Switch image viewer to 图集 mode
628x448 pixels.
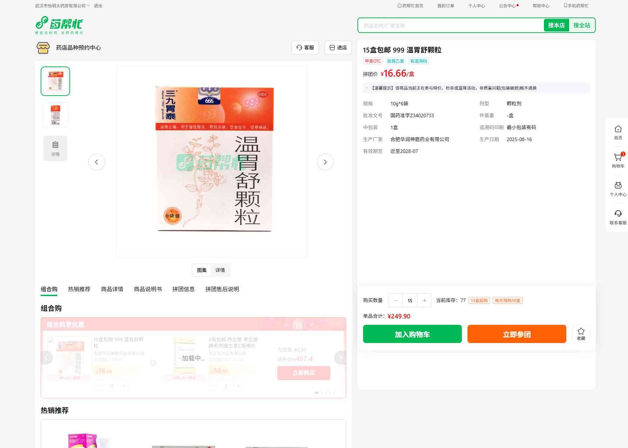coord(202,270)
